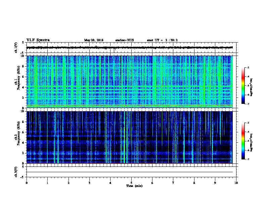
Task: Click the "-7" label on ch.1 color scale
Action: (x=248, y=104)
